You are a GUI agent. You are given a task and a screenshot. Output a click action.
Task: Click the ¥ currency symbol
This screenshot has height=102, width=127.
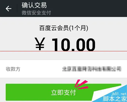click(x=40, y=44)
